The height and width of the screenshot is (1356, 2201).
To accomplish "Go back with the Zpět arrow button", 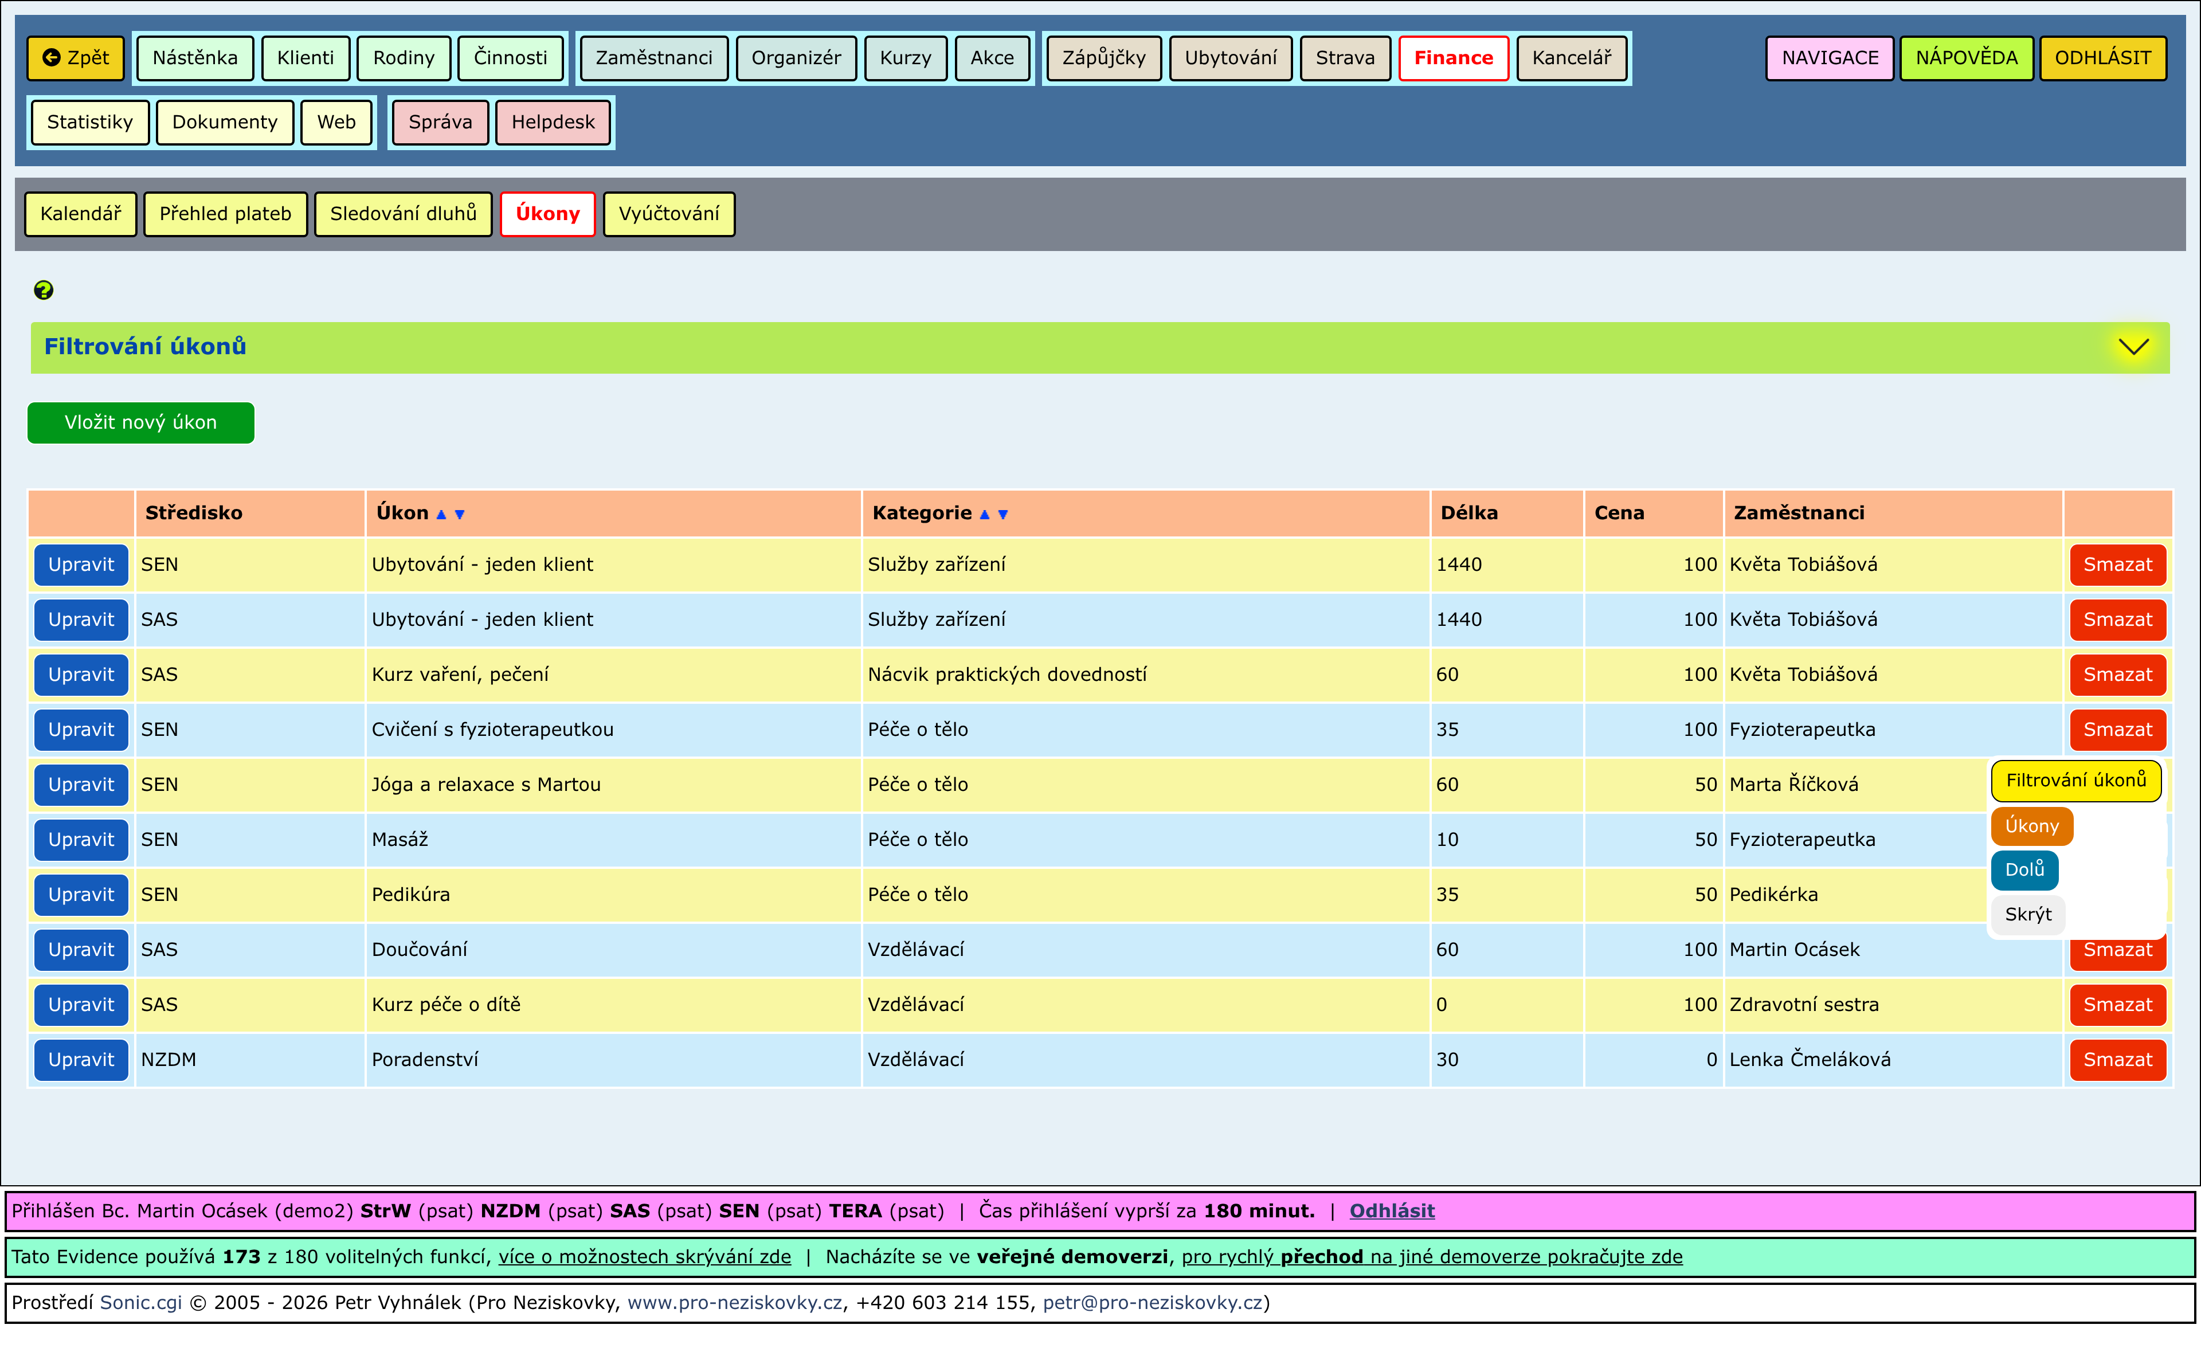I will point(75,58).
